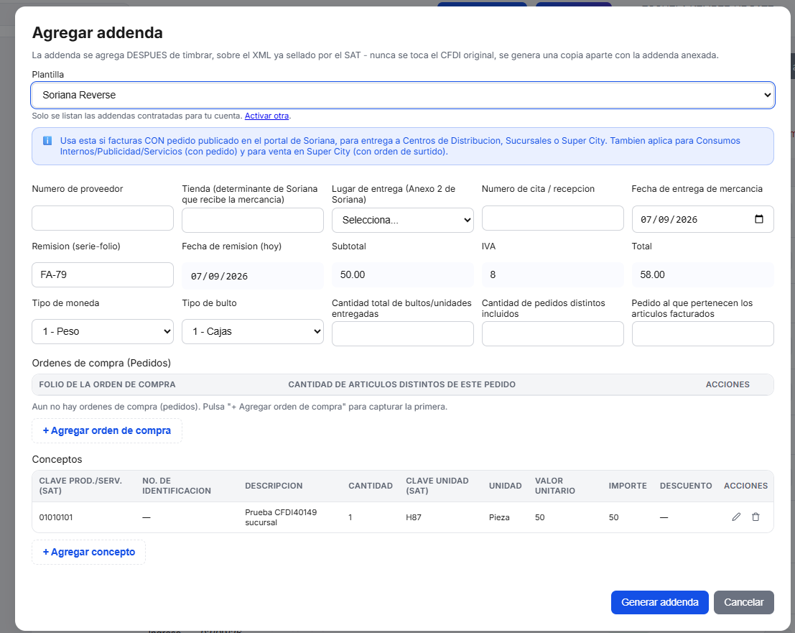The image size is (795, 633).
Task: Click the Cancelar button
Action: coord(743,602)
